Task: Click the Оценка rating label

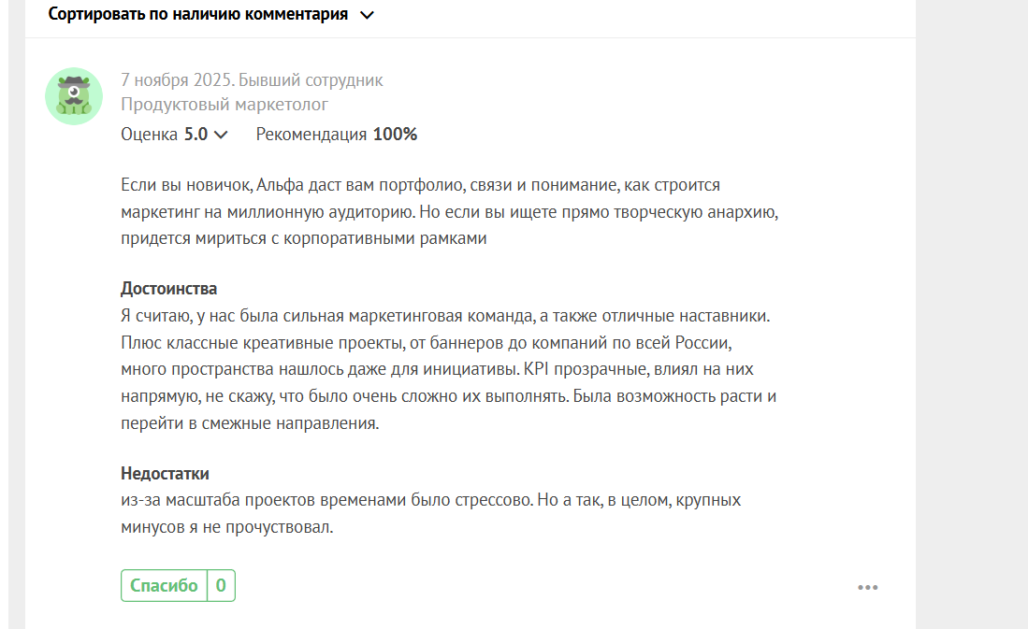Action: point(149,135)
